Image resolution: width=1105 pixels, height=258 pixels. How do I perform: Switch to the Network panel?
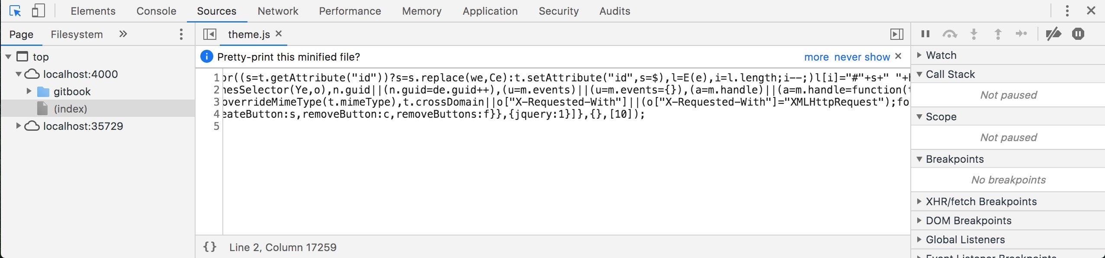[x=277, y=11]
